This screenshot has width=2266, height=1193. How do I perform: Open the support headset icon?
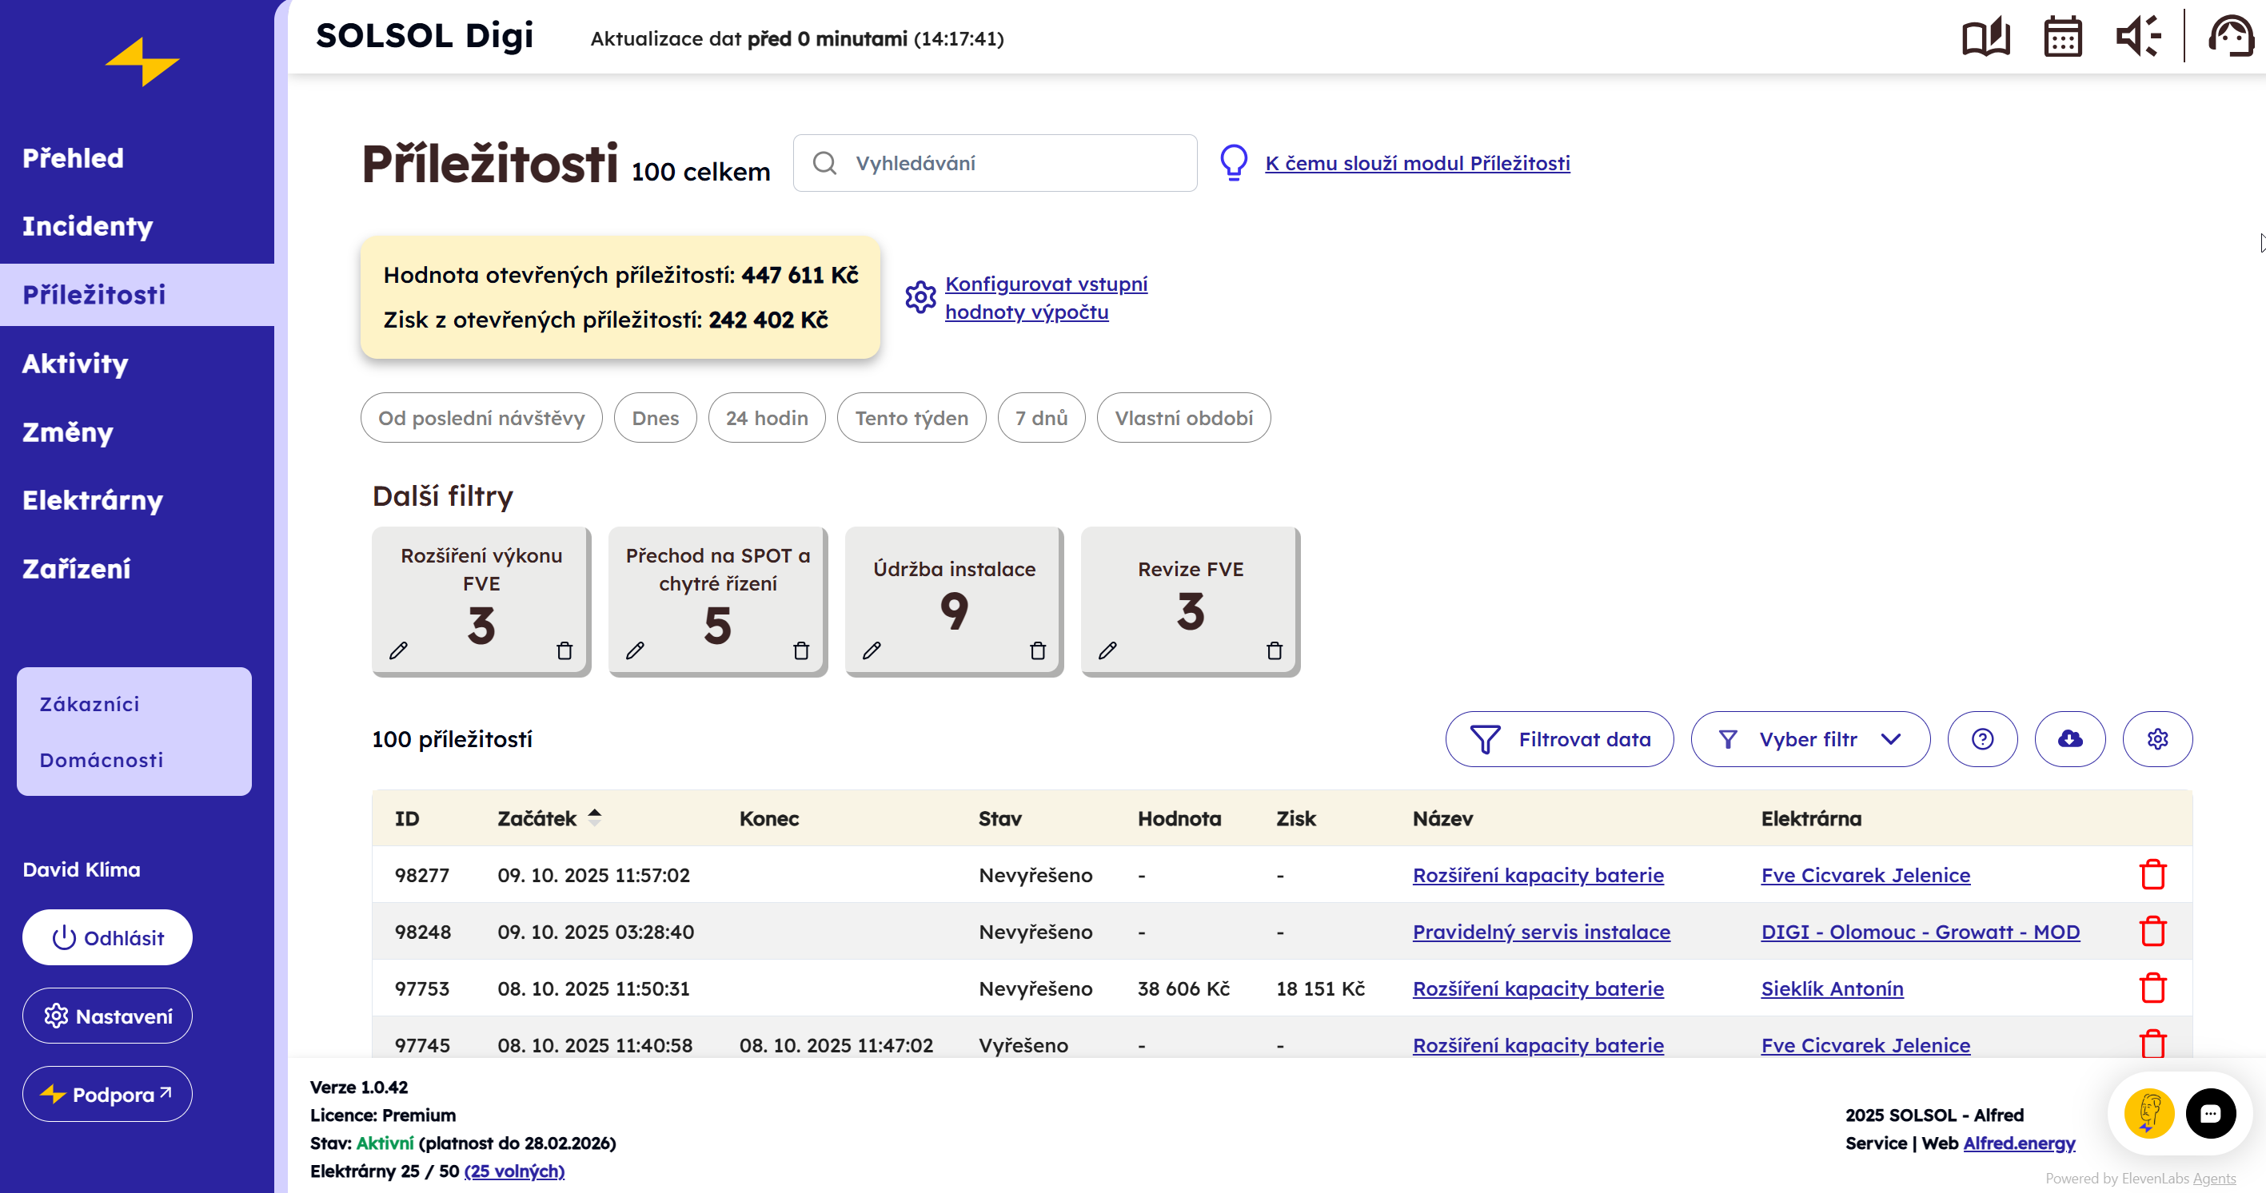pyautogui.click(x=2230, y=37)
